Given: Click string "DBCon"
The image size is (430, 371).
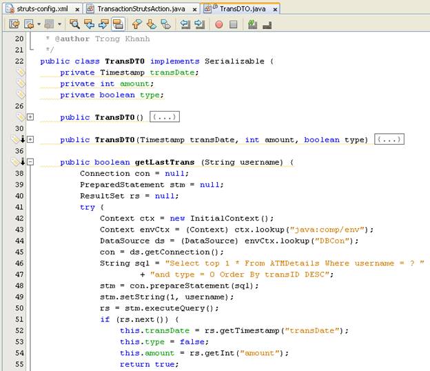Looking at the screenshot, I should 332,241.
